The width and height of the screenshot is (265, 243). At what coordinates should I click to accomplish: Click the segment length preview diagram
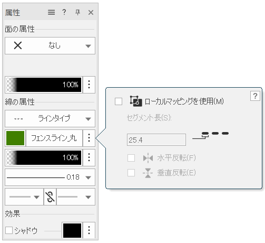[211, 135]
